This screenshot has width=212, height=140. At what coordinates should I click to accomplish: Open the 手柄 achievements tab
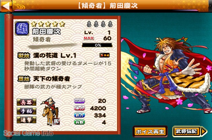[x=27, y=111]
